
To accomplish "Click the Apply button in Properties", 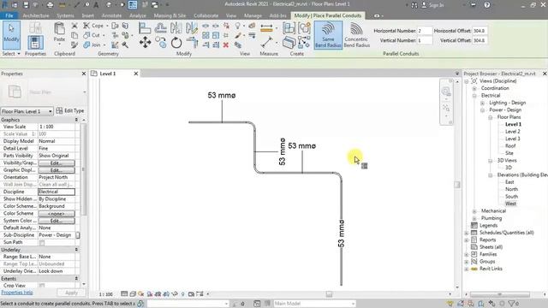I will pos(71,293).
